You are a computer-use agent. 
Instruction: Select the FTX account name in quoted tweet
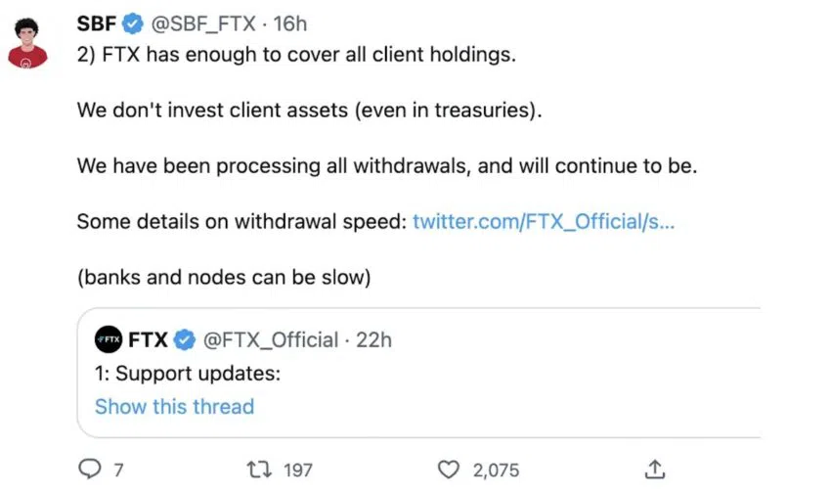click(148, 339)
